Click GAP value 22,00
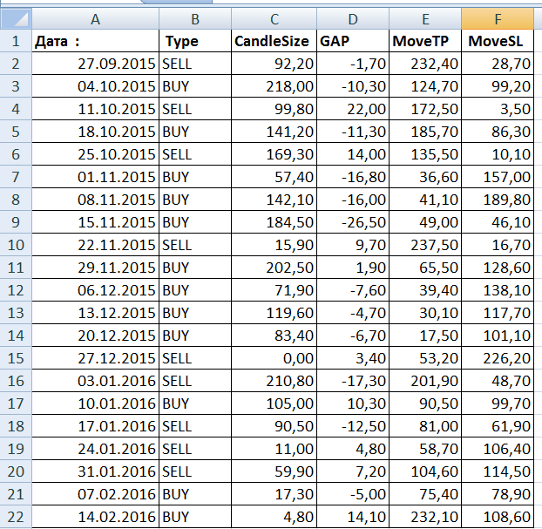Viewport: 542px width, 529px height. (x=353, y=109)
